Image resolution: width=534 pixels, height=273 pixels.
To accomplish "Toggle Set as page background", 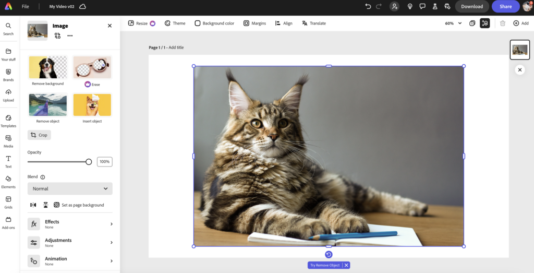I will (x=79, y=205).
